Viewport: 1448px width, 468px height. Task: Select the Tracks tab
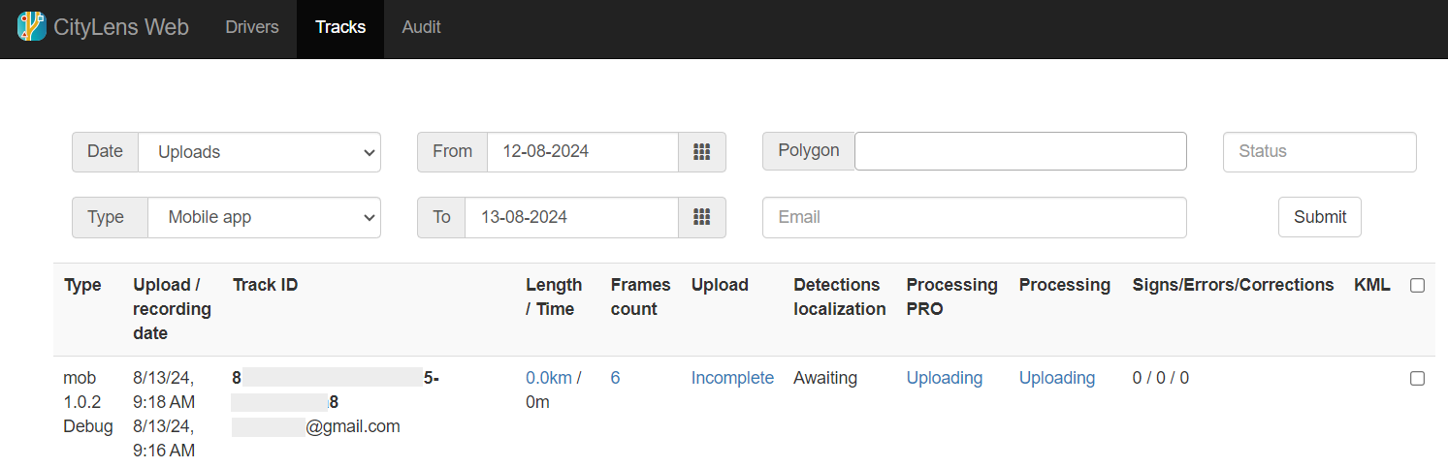coord(340,27)
